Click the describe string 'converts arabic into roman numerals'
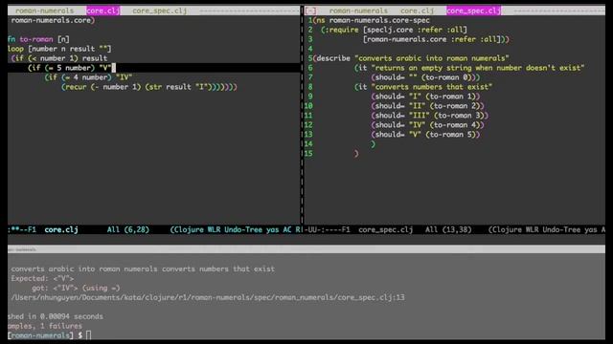613x344 pixels. pos(432,58)
